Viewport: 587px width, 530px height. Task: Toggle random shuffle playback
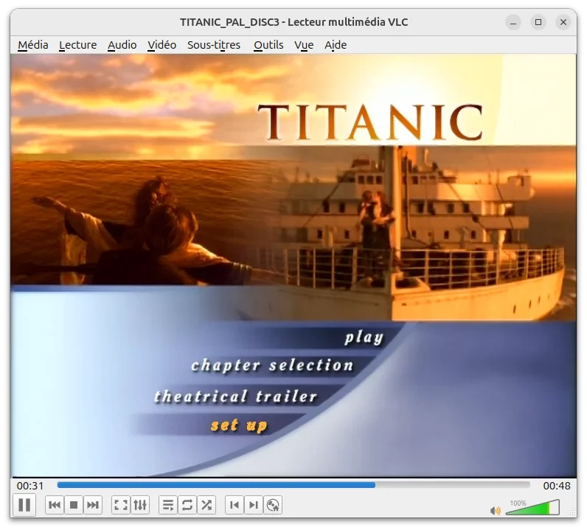[x=206, y=505]
